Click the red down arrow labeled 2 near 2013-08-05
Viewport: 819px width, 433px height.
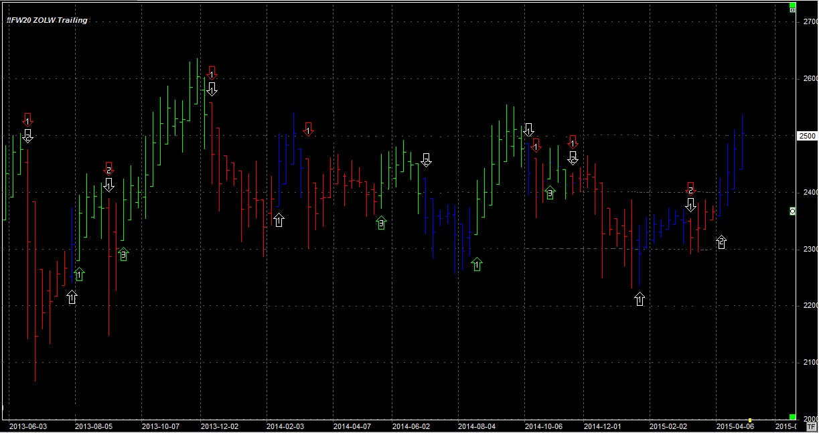[x=109, y=169]
